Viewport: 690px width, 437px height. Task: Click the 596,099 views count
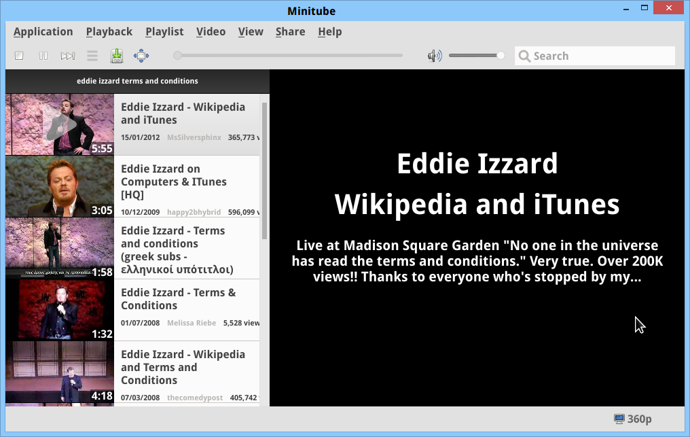[x=243, y=212]
